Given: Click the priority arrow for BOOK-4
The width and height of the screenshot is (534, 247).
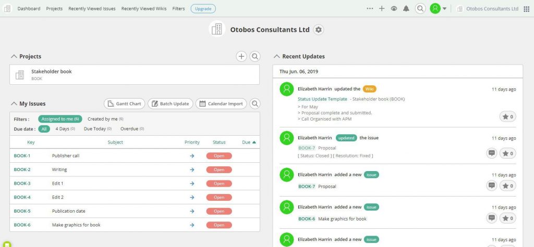Looking at the screenshot, I should tap(192, 197).
